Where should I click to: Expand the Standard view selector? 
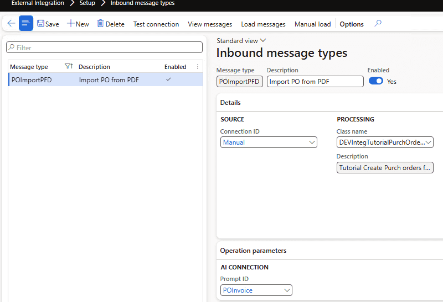(262, 41)
